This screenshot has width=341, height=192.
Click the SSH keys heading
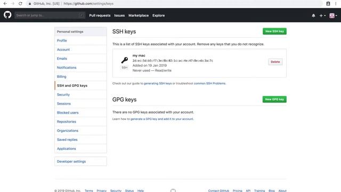[x=124, y=31]
